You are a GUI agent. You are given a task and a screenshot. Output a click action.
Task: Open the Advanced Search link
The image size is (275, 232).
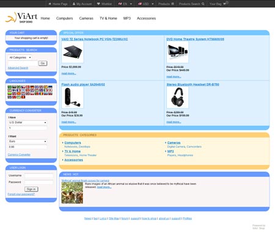18,68
